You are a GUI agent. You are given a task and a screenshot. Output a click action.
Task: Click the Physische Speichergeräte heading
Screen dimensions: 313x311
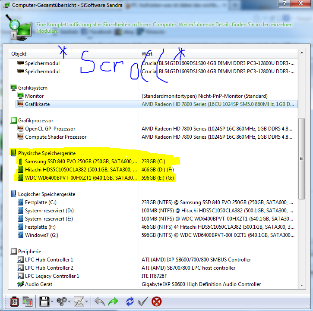(x=47, y=153)
